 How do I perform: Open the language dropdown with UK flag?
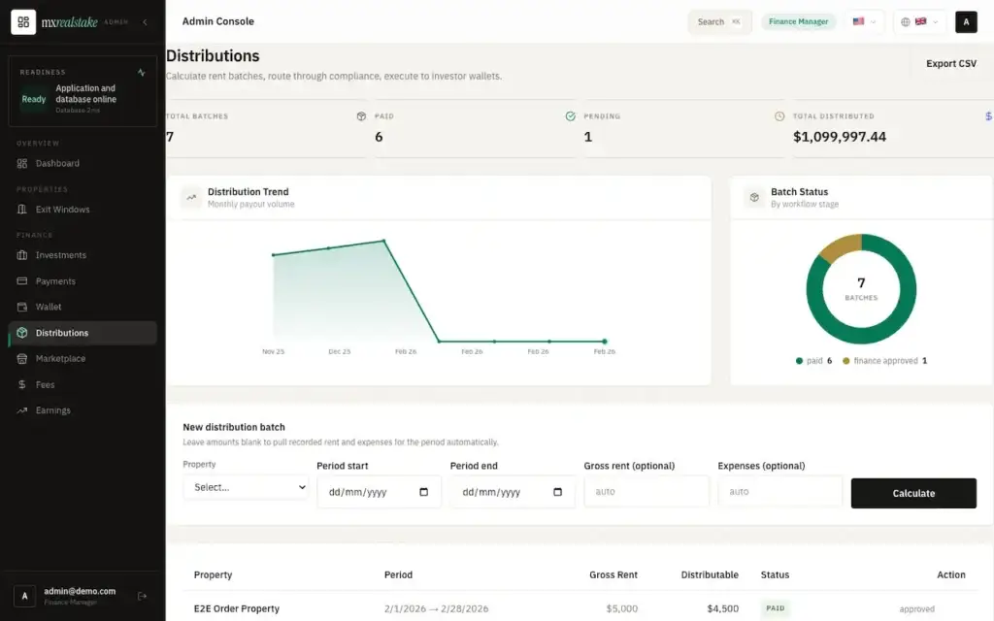coord(920,21)
